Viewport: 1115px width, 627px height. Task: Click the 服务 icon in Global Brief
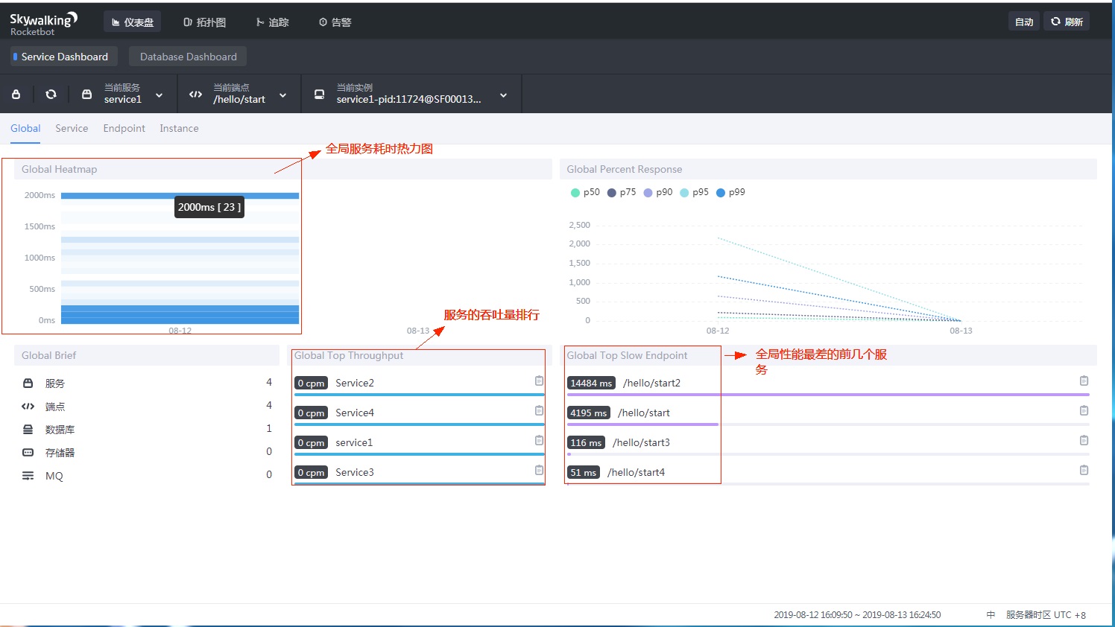coord(28,383)
